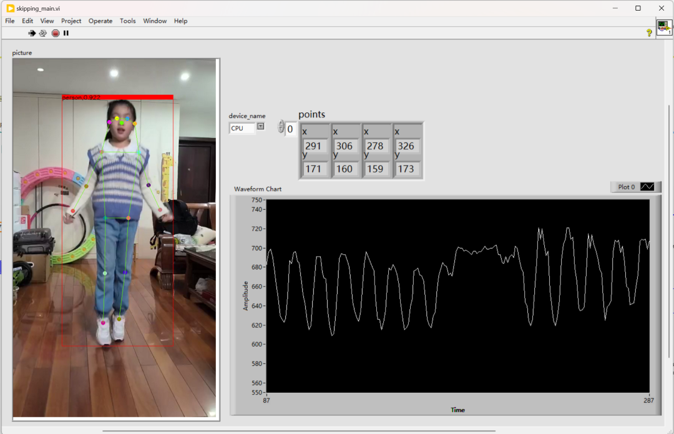The height and width of the screenshot is (434, 674).
Task: Click the Amplitude axis label
Action: [245, 296]
